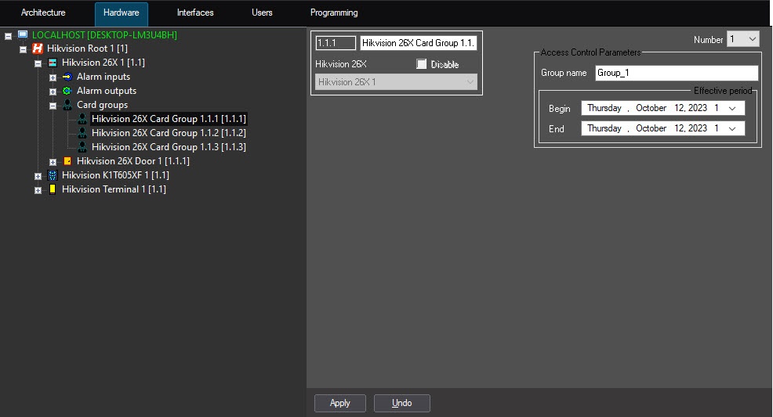Click the Hikvision K1T605XF 1 icon
Viewport: 773px width, 417px height.
(x=53, y=175)
